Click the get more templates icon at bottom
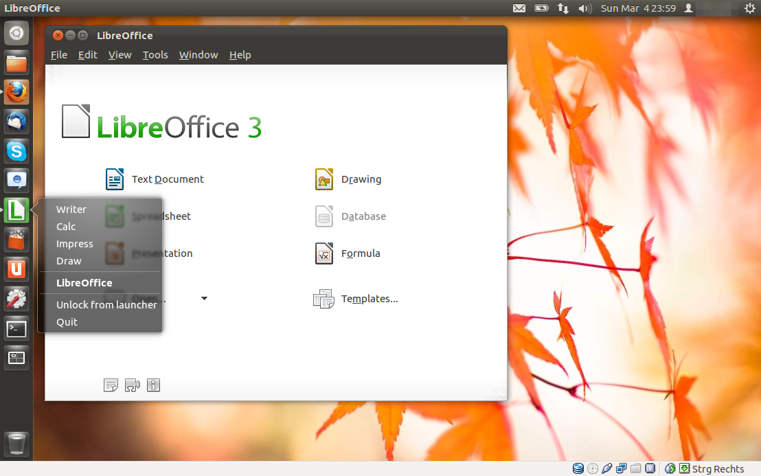 click(111, 385)
